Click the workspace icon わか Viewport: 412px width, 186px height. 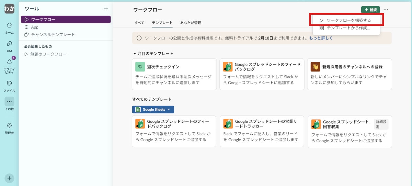coord(9,9)
